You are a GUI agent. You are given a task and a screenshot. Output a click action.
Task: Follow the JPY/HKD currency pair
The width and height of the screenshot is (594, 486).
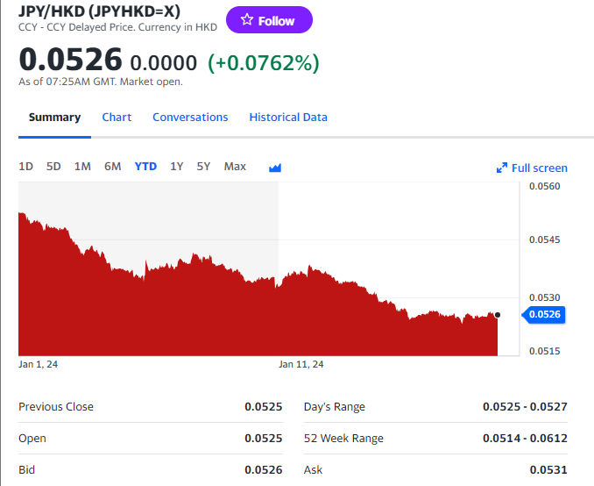[269, 20]
